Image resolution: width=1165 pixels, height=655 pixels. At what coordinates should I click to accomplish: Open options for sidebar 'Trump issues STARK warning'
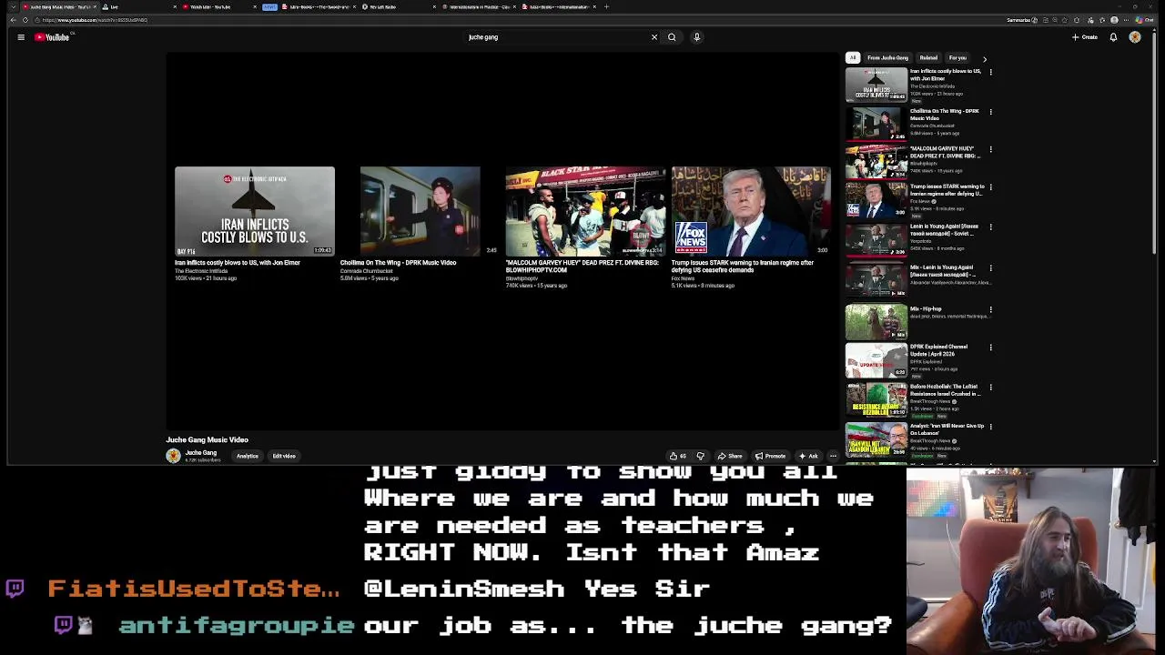(990, 187)
